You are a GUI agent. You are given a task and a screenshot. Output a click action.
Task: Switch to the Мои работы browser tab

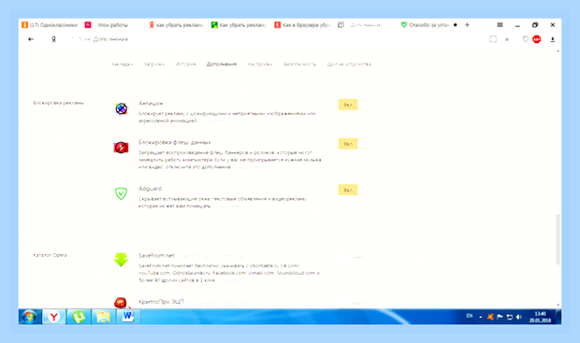coord(113,24)
